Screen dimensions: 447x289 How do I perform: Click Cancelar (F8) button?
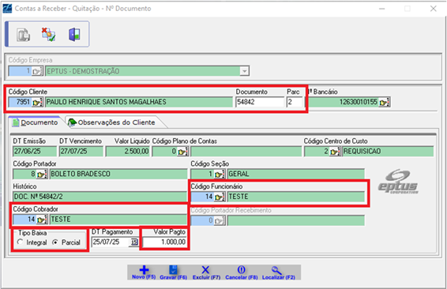click(x=241, y=272)
